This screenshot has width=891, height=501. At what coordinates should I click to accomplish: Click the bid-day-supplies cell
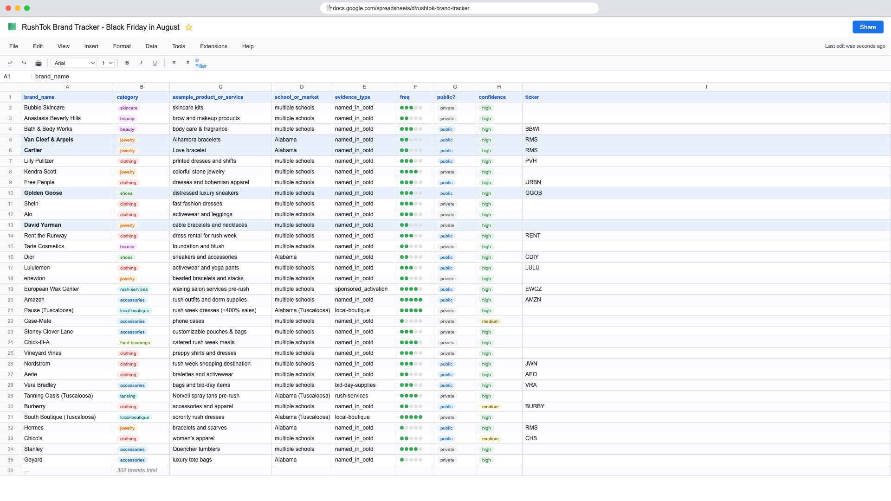coord(364,385)
